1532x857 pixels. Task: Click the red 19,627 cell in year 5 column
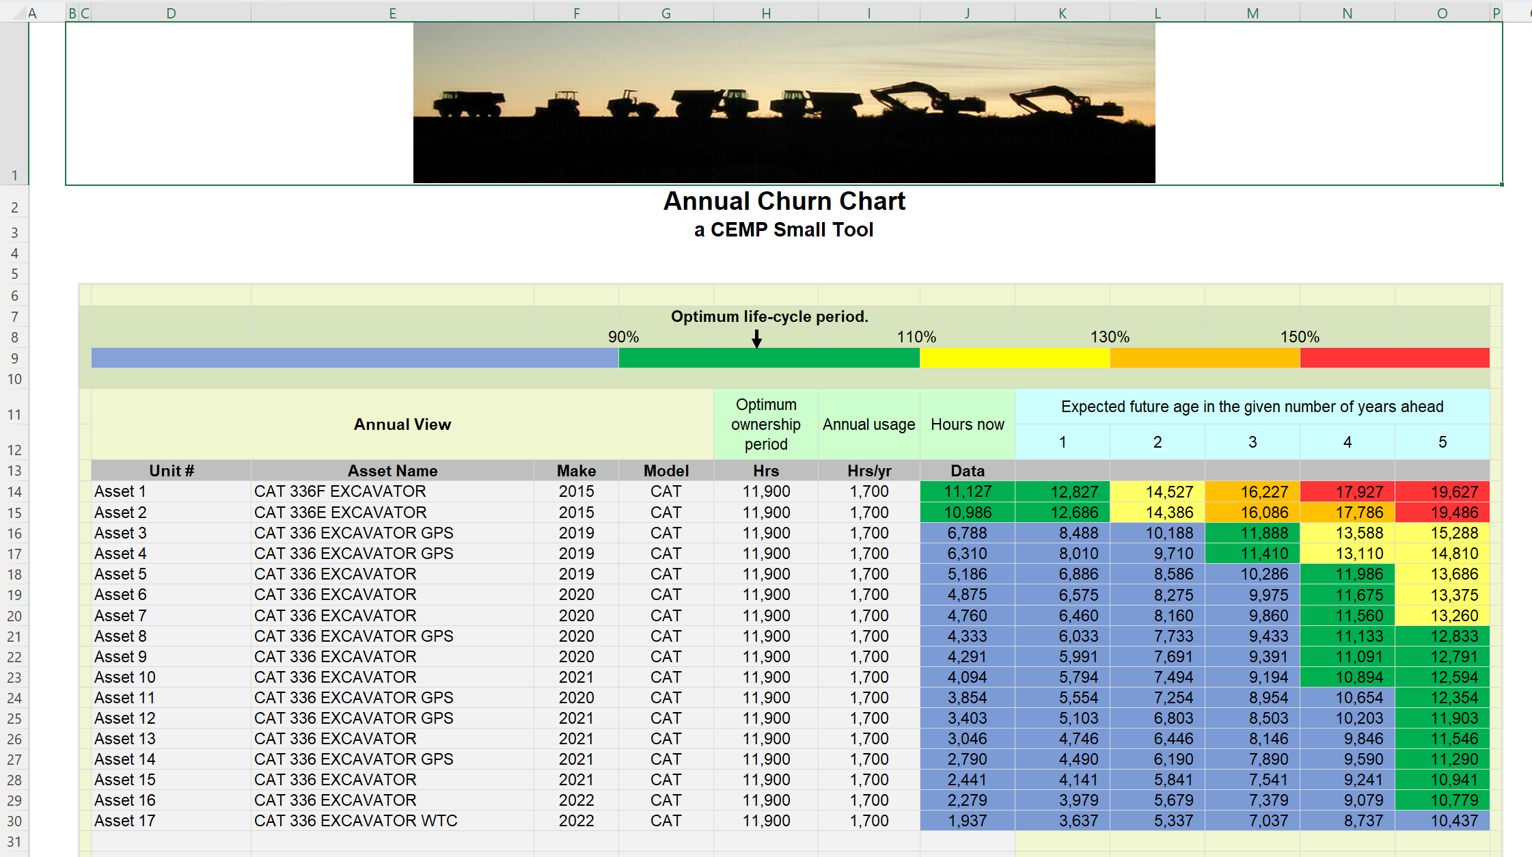coord(1442,491)
